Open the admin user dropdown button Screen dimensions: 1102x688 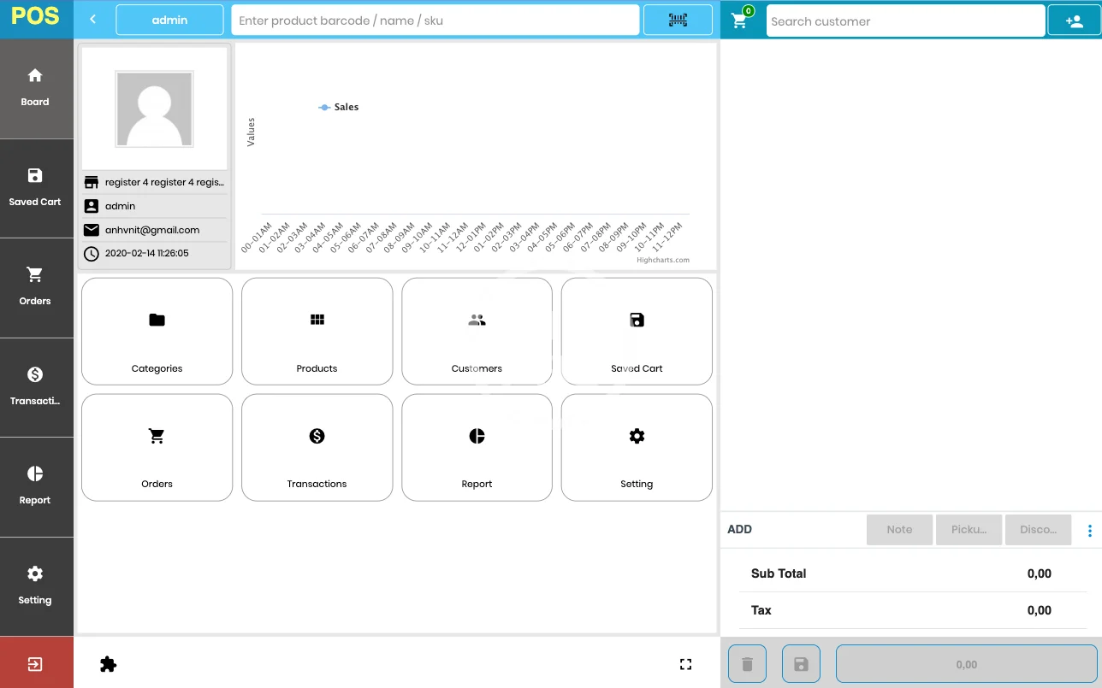169,20
